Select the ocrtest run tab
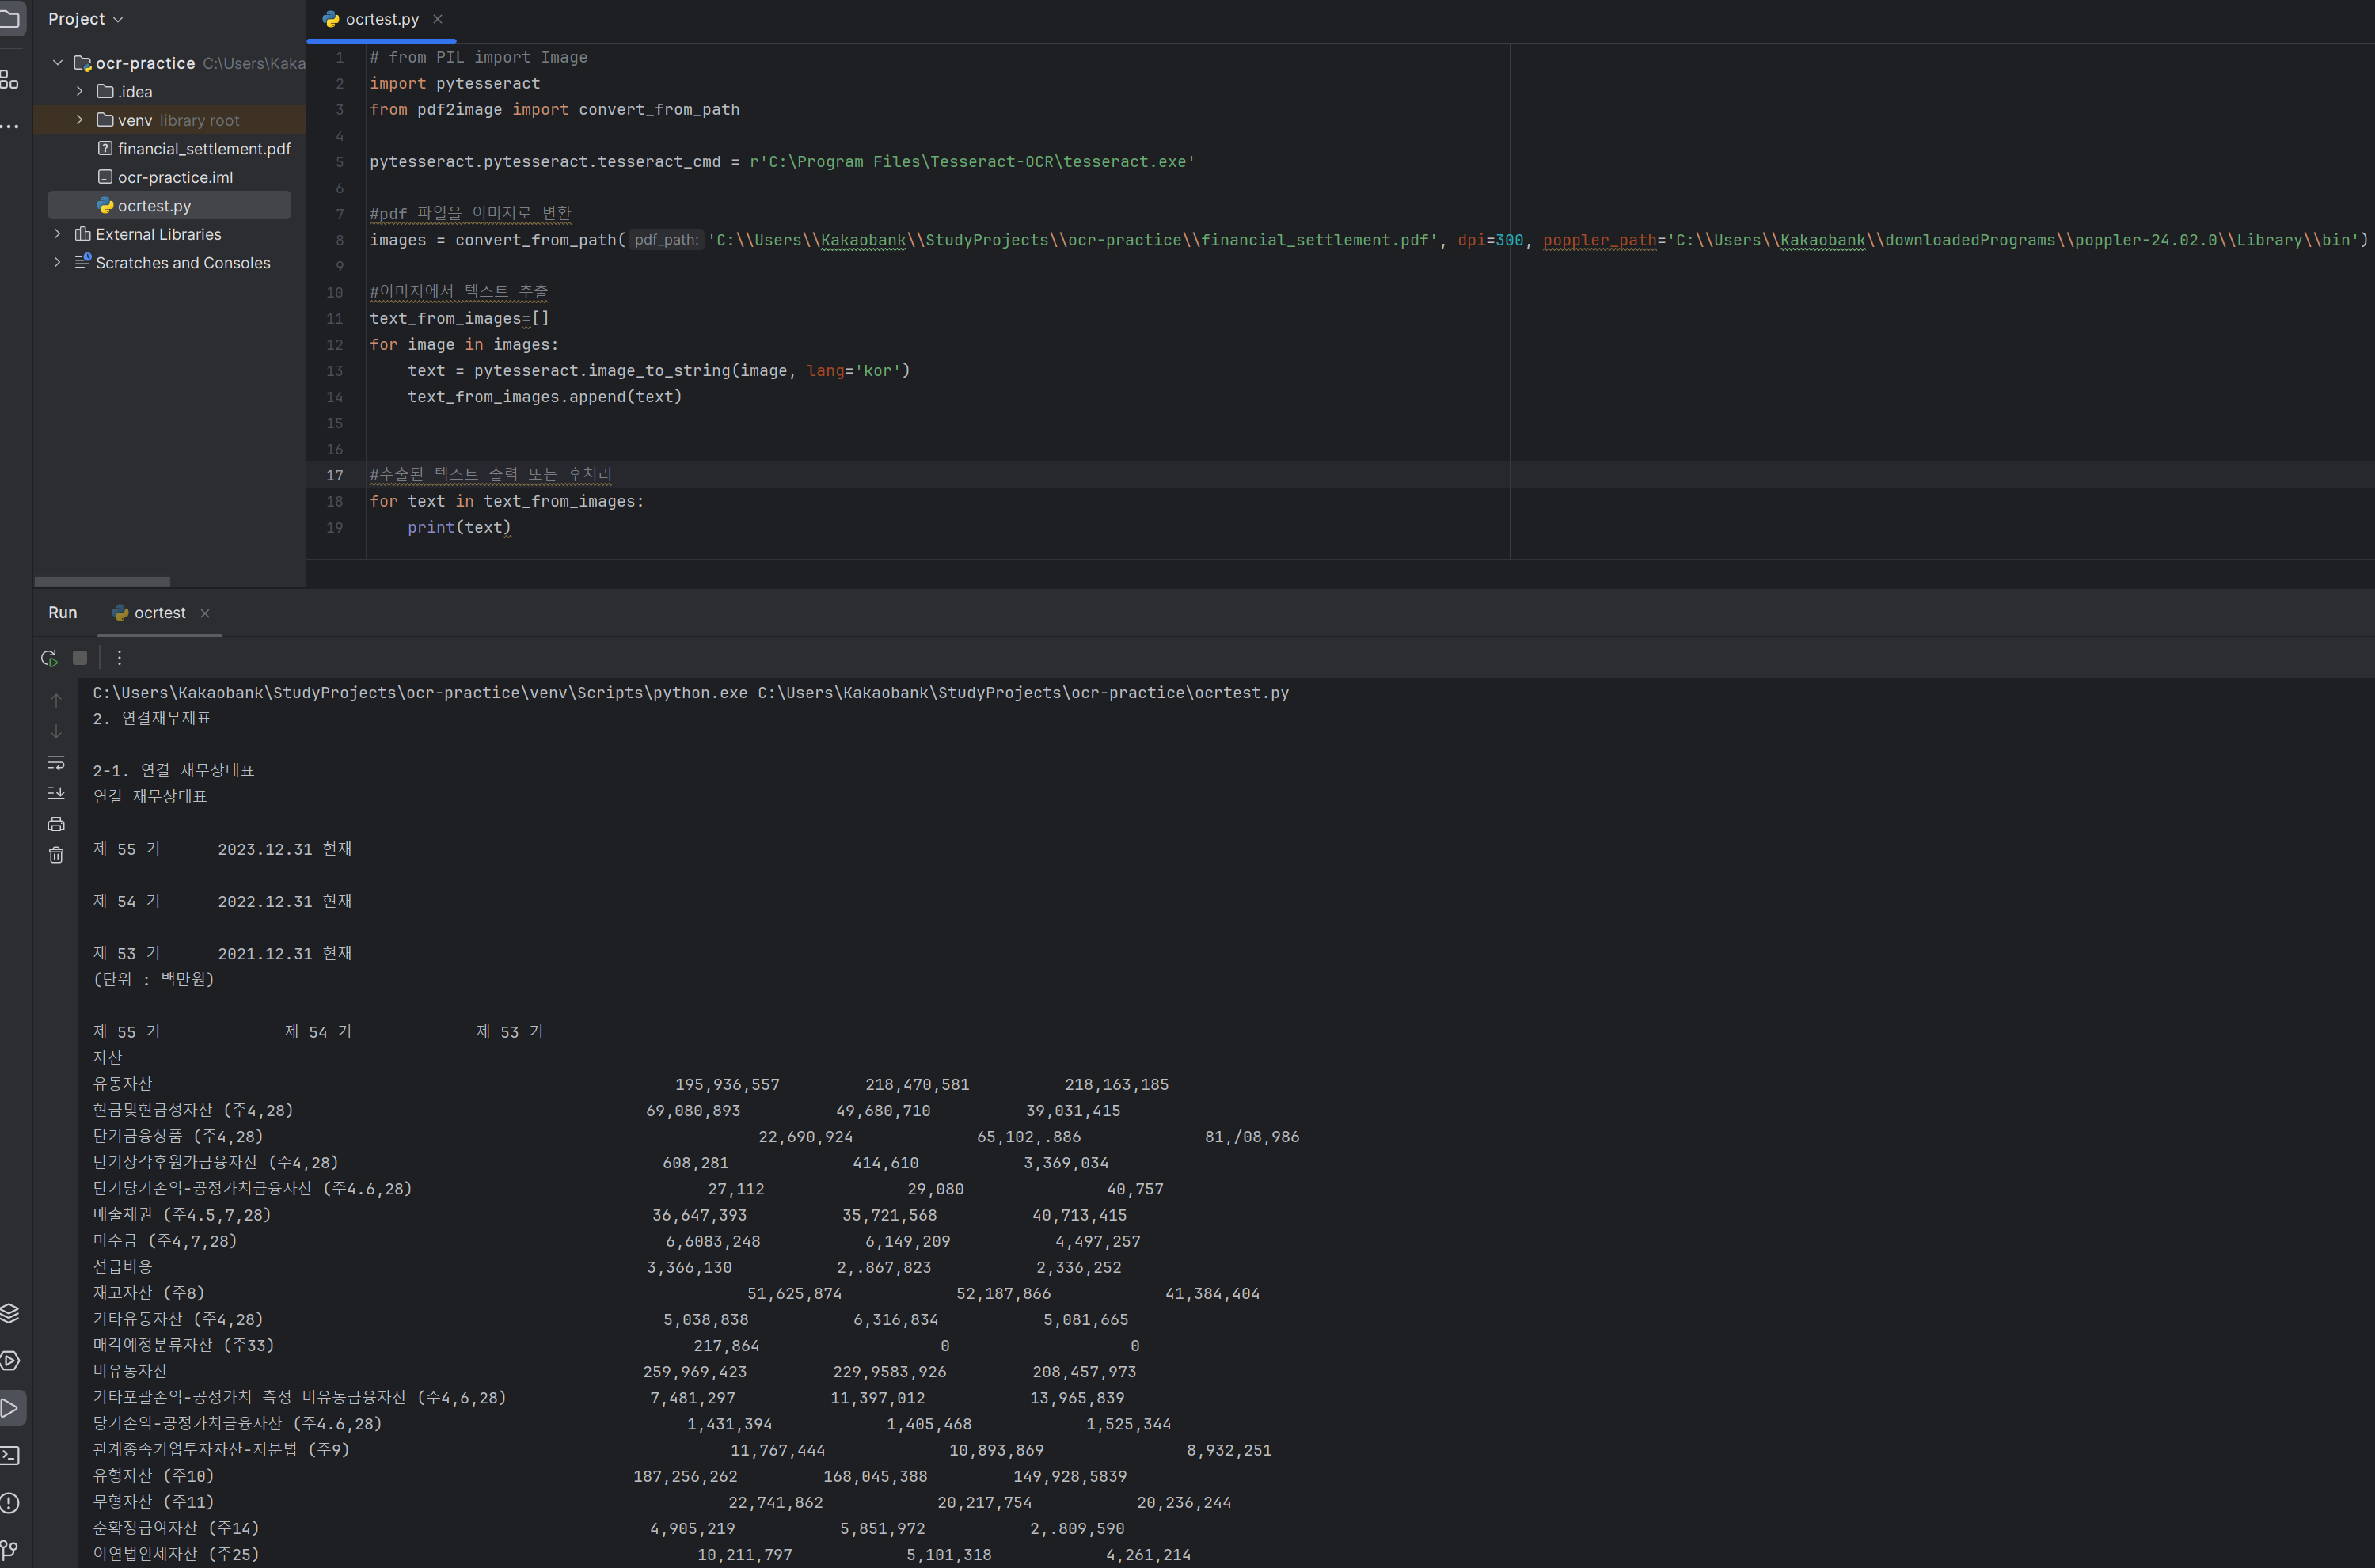This screenshot has height=1568, width=2375. [159, 613]
